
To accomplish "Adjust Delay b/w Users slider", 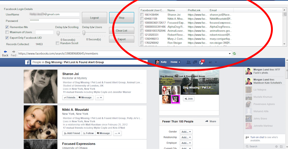I will coord(84,33).
